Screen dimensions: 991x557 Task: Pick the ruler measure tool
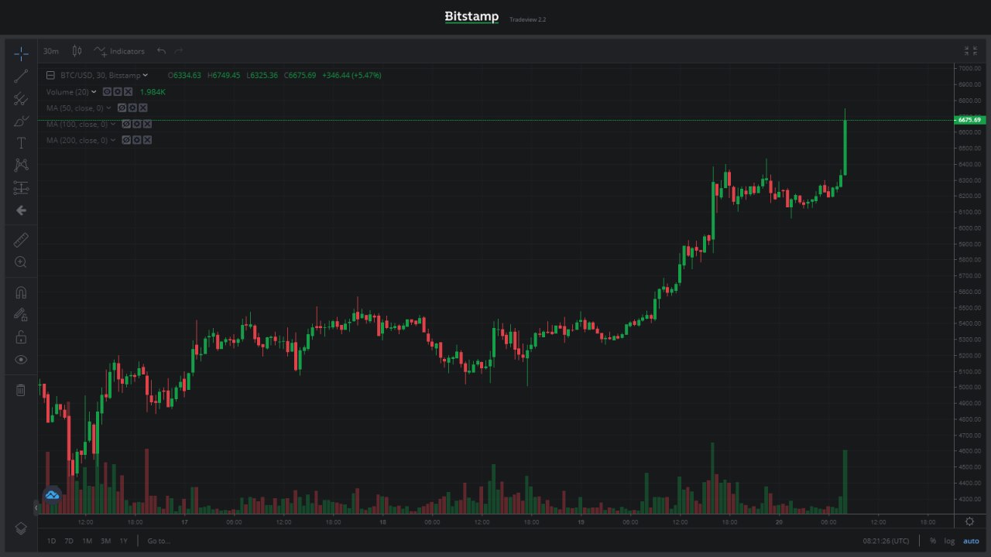[21, 240]
